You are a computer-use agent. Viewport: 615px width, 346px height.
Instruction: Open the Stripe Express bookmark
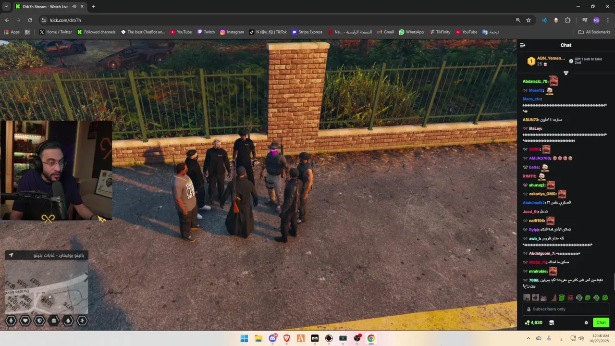(307, 32)
